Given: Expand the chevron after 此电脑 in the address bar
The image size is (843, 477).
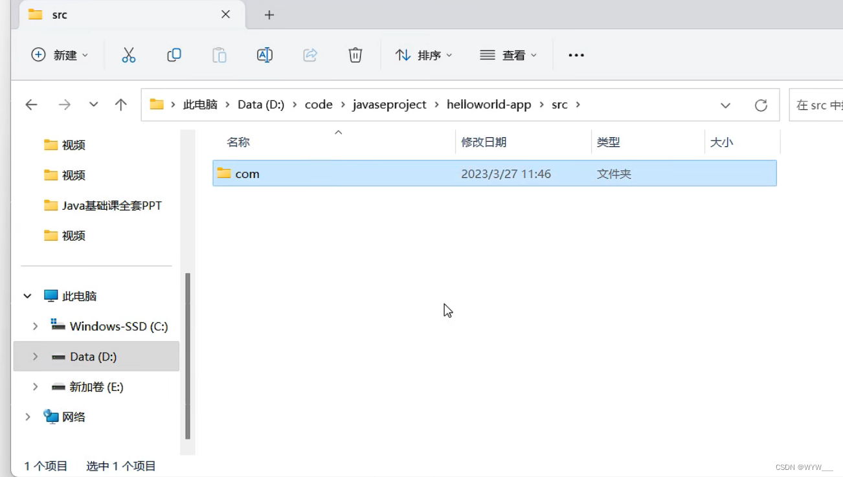Looking at the screenshot, I should pos(227,104).
